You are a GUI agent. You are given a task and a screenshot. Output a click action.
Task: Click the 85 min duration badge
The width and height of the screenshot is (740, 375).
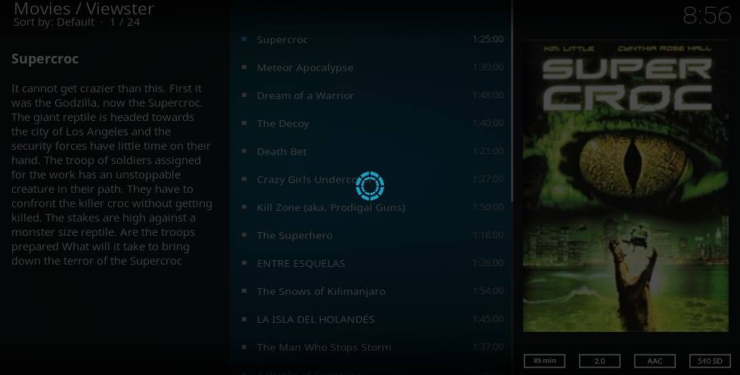click(545, 361)
